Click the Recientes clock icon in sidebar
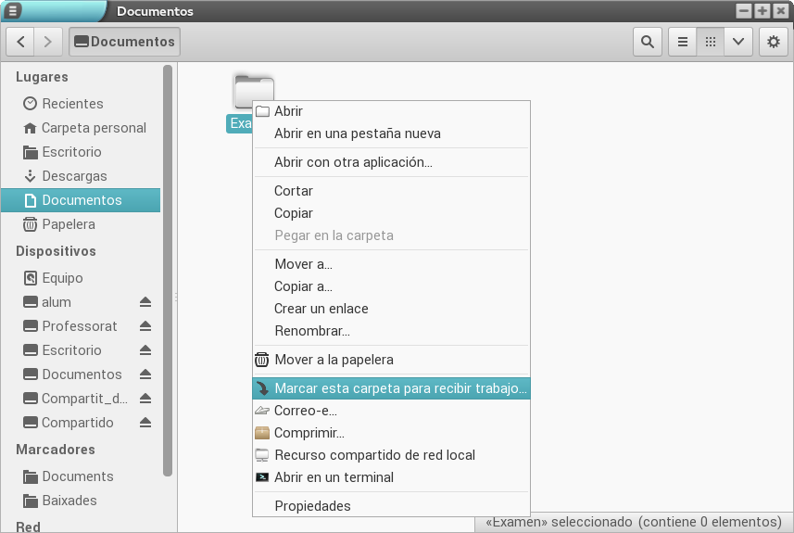The height and width of the screenshot is (533, 794). (x=30, y=104)
